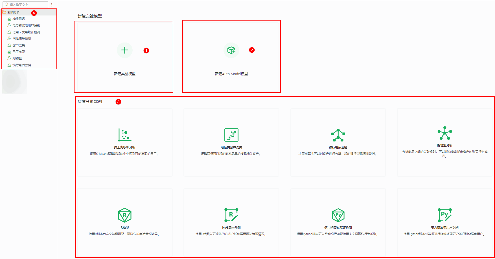The height and width of the screenshot is (259, 495).
Task: Open the 电信类客户流失 regression icon
Action: tap(231, 135)
